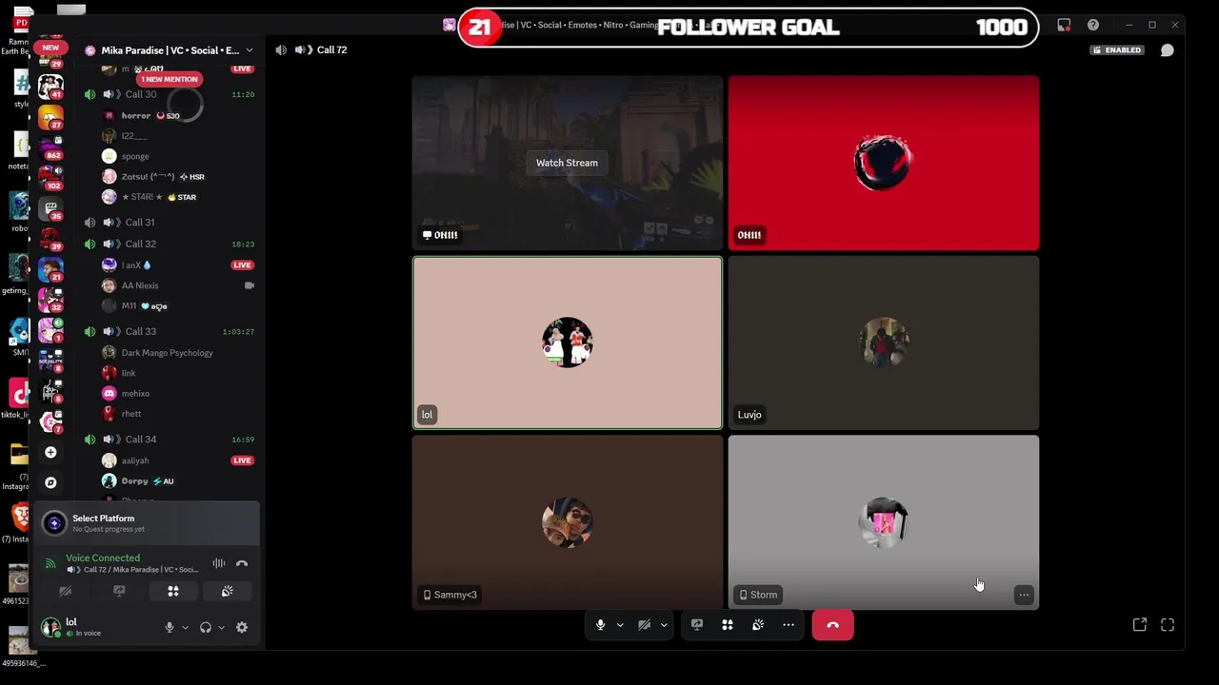Click Watch Stream on OH!!! tile
The image size is (1219, 685).
[x=567, y=163]
